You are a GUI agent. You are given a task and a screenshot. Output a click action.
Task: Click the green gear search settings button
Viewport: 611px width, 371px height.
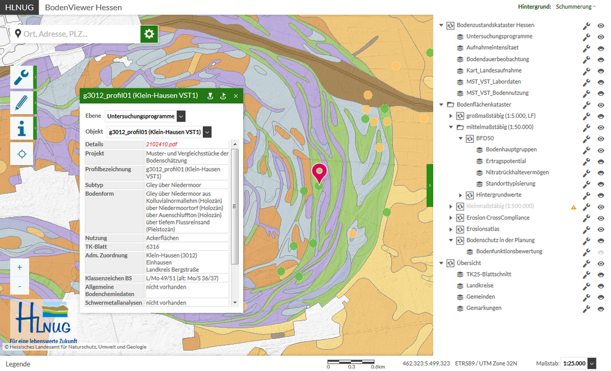click(150, 34)
